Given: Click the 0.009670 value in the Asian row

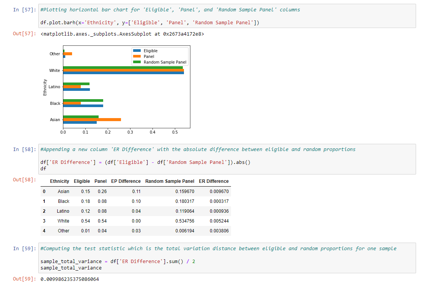Looking at the screenshot, I should pos(219,192).
